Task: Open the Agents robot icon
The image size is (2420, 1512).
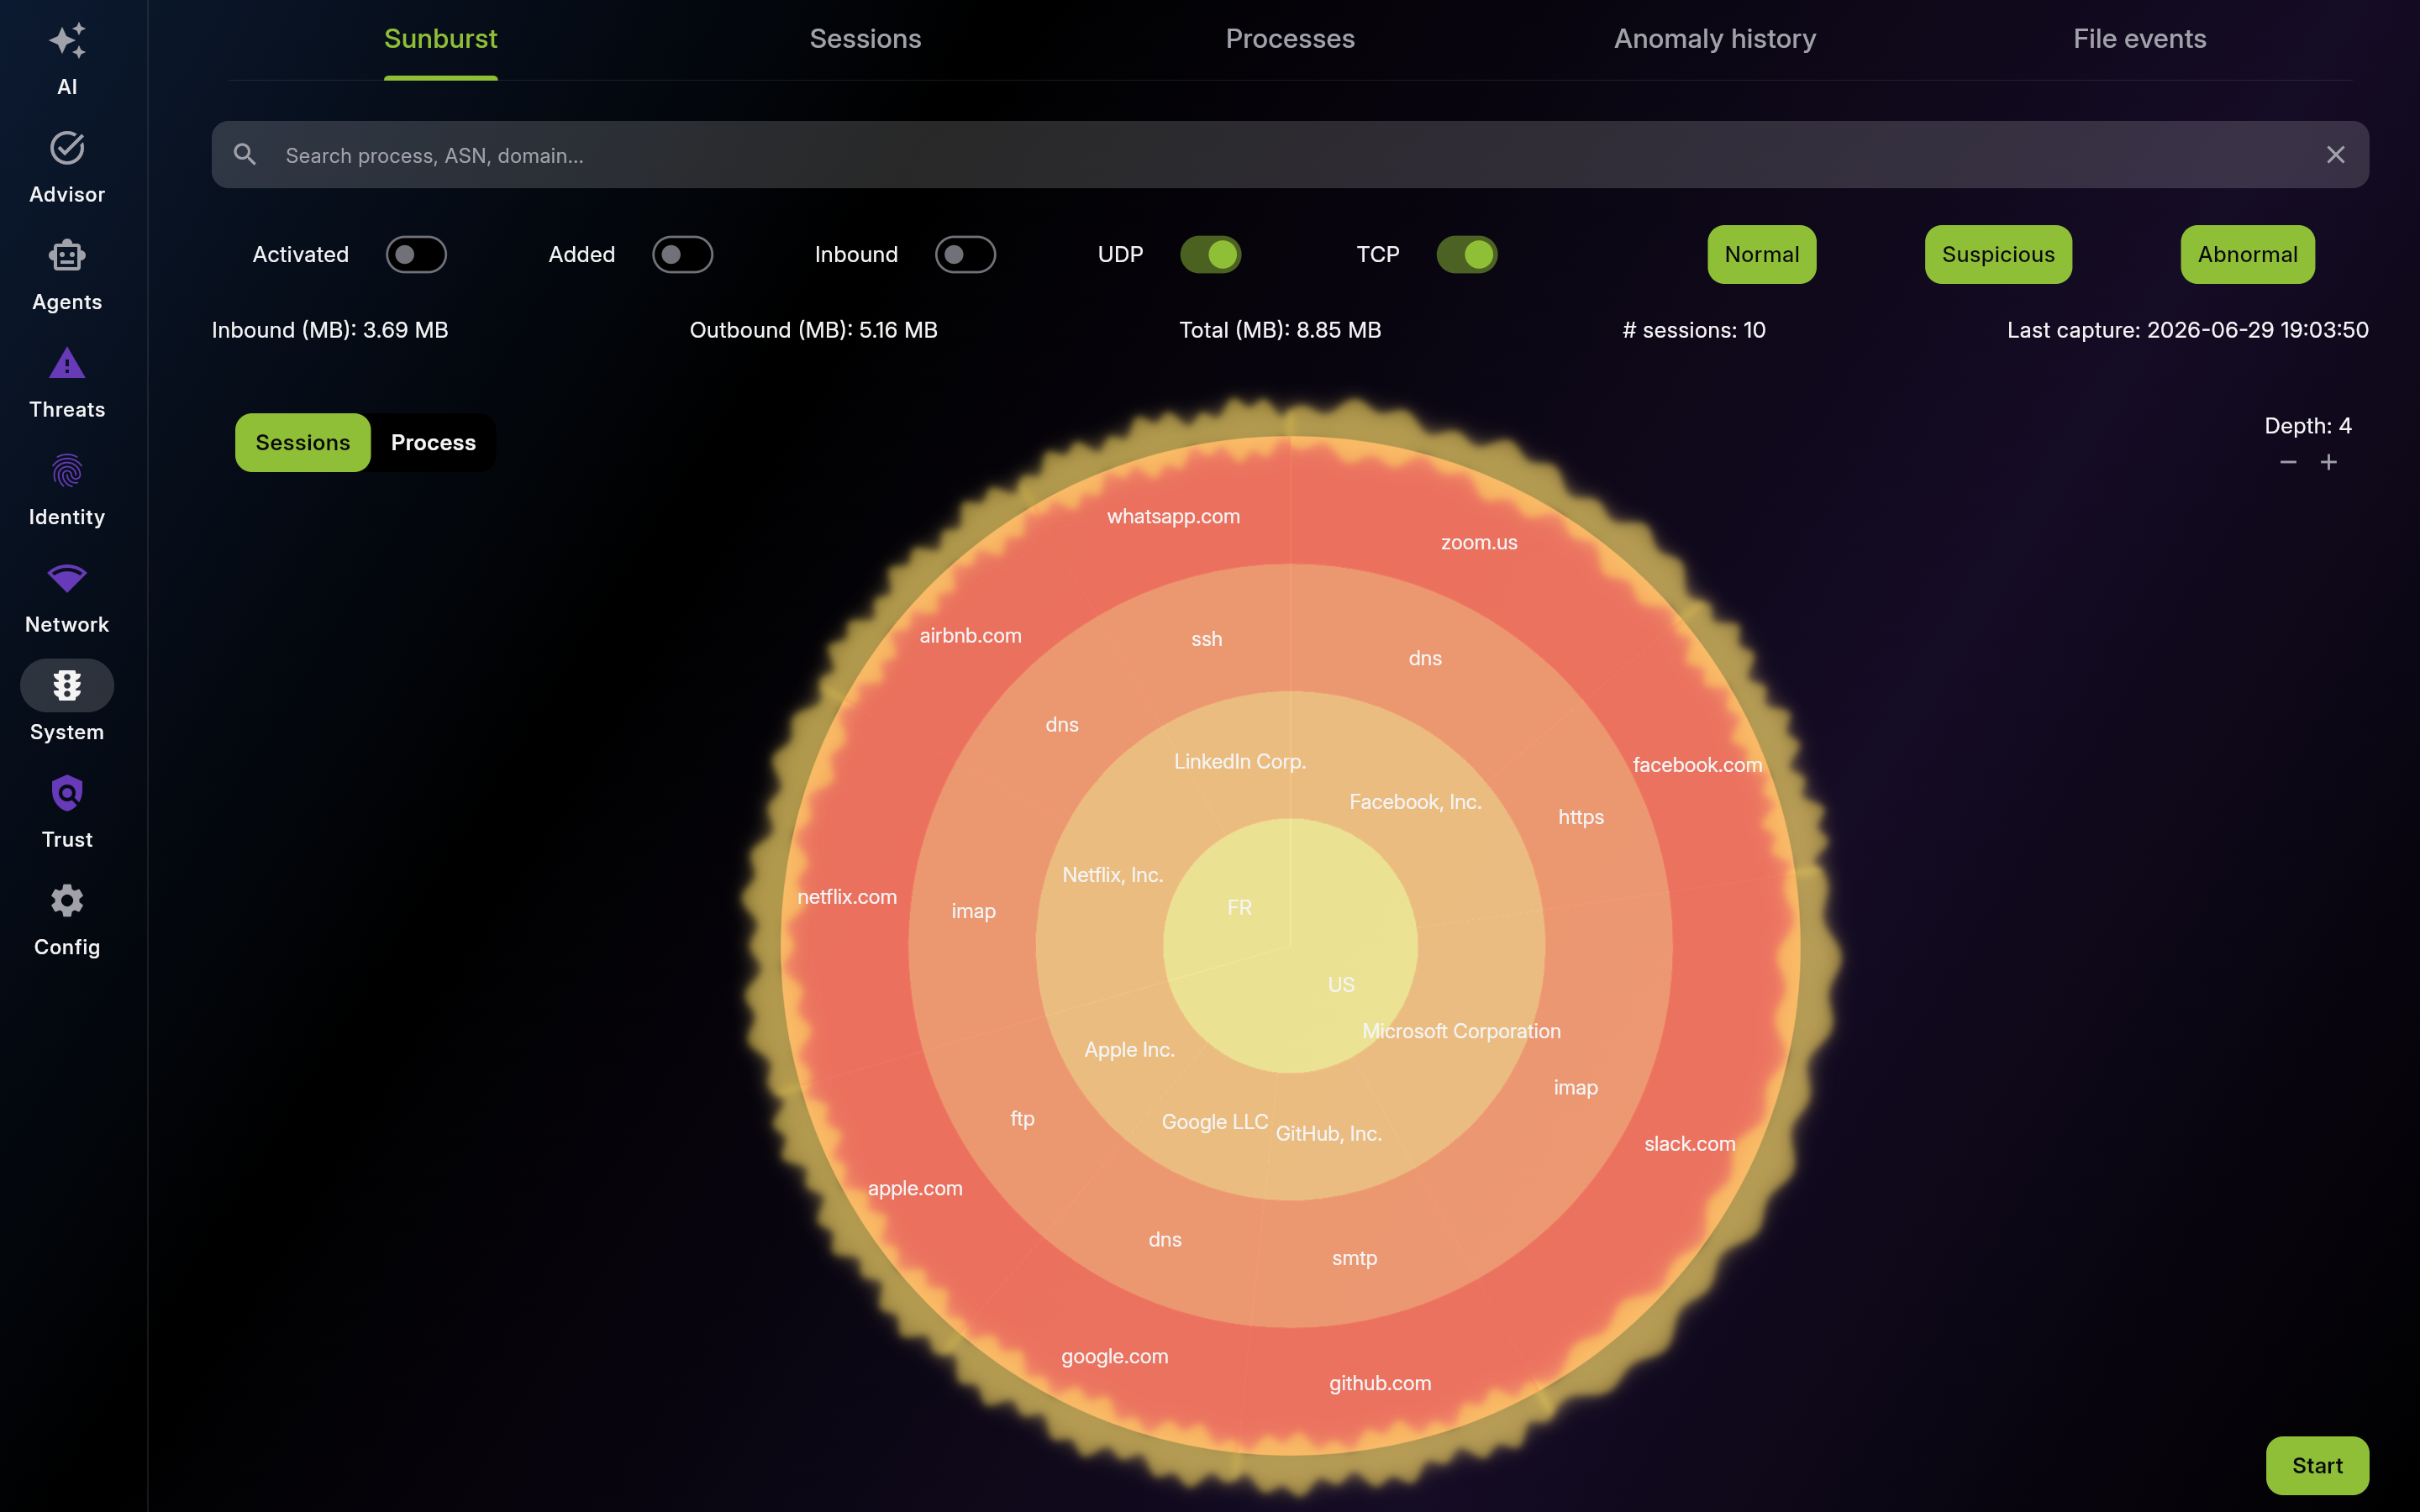Action: click(67, 256)
